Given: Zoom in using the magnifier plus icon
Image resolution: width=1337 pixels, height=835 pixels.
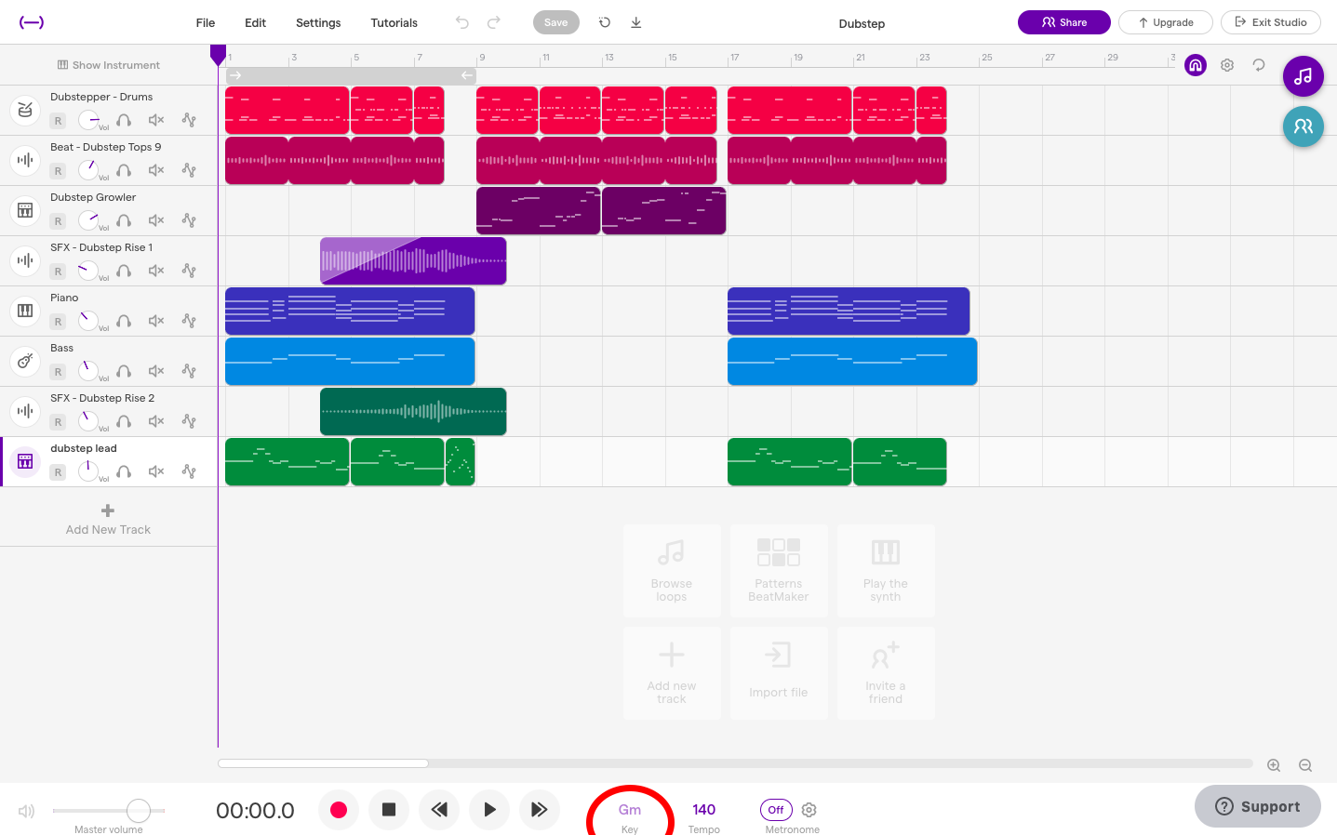Looking at the screenshot, I should tap(1274, 765).
